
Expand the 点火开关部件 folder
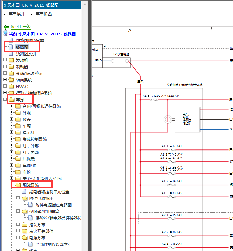point(18,231)
